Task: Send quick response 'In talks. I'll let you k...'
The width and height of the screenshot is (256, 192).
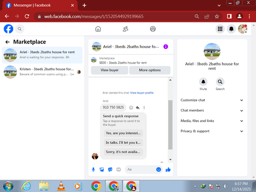Action: pyautogui.click(x=123, y=142)
